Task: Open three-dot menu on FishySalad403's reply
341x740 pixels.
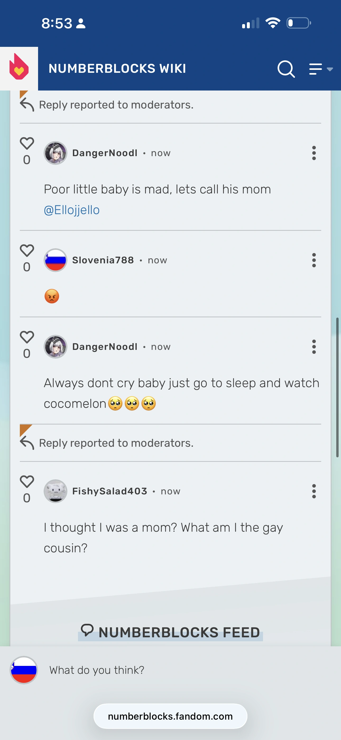Action: (314, 491)
